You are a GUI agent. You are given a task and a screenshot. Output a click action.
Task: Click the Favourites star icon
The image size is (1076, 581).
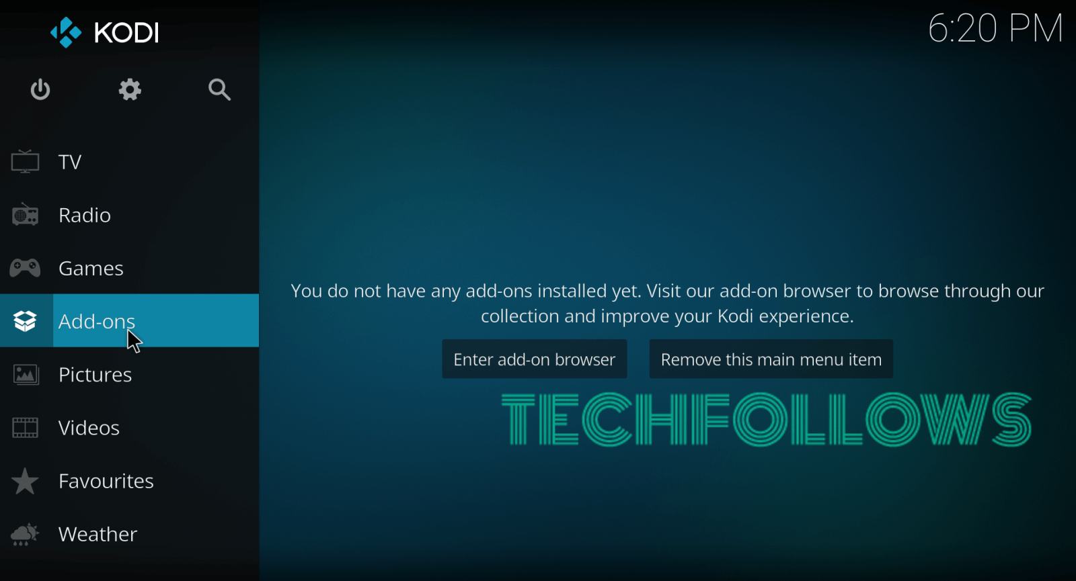(25, 481)
